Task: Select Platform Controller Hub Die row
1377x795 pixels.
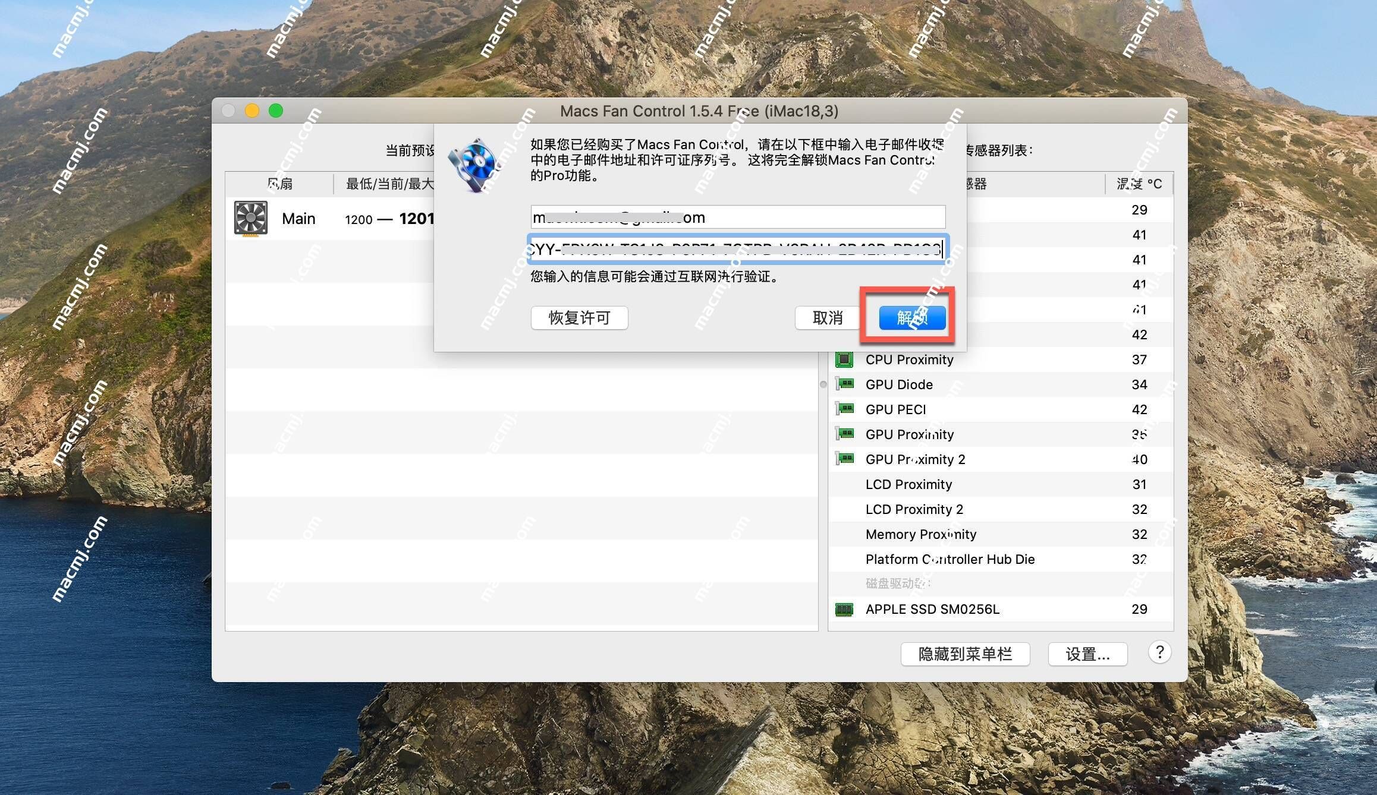Action: click(x=1001, y=559)
